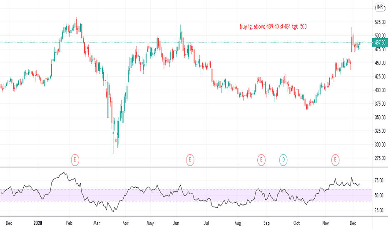Click the 475.00 price axis label
This screenshot has width=388, height=229.
[x=380, y=49]
